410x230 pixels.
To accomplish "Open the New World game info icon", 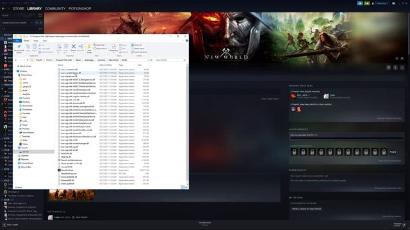I will pyautogui.click(x=395, y=68).
